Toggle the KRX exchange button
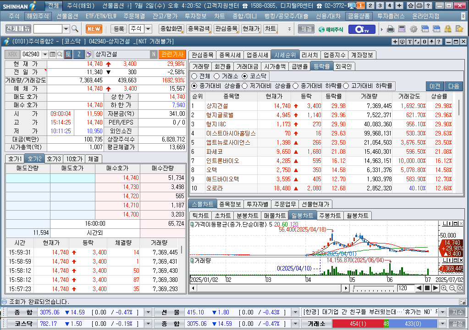This screenshot has height=330, width=469. coord(12,54)
